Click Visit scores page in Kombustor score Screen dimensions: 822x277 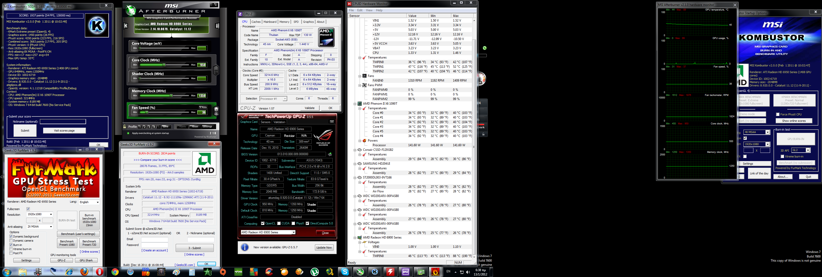[x=64, y=131]
